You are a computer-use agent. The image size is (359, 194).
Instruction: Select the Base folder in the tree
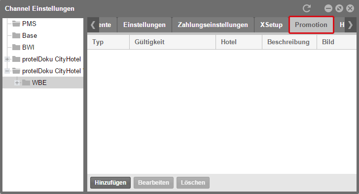tap(30, 35)
